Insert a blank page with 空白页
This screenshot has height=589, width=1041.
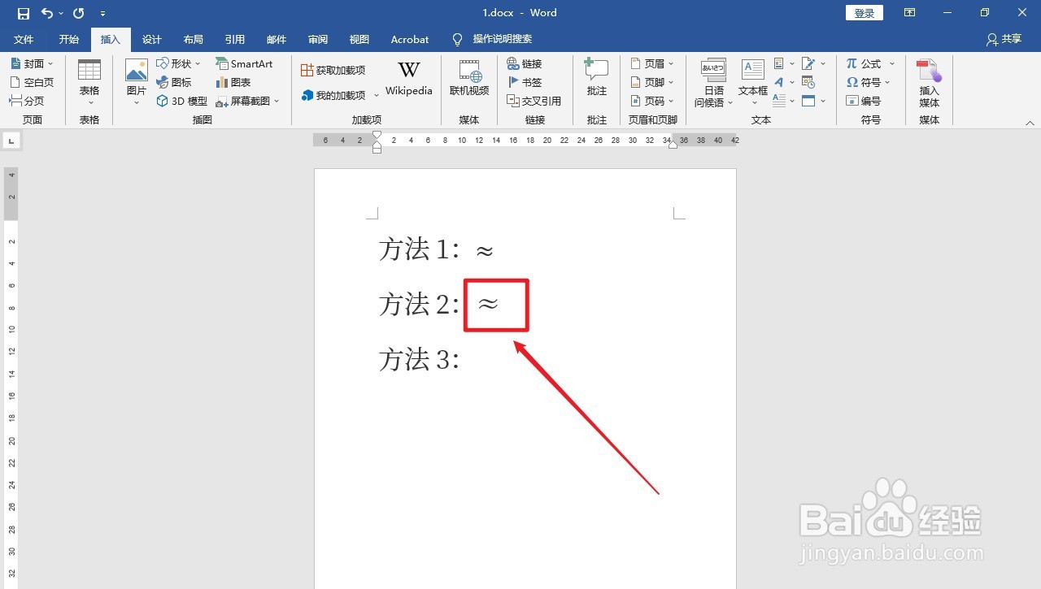(32, 82)
